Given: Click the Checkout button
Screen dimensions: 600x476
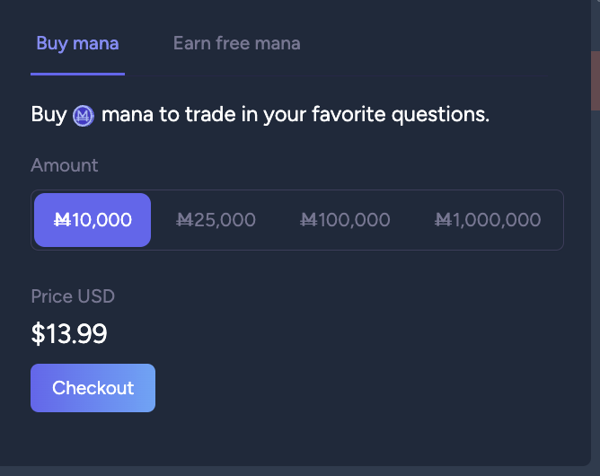Looking at the screenshot, I should (x=93, y=388).
